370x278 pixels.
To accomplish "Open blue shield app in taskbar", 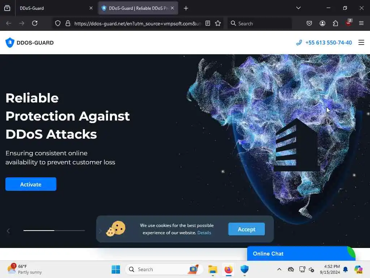I will [x=245, y=269].
